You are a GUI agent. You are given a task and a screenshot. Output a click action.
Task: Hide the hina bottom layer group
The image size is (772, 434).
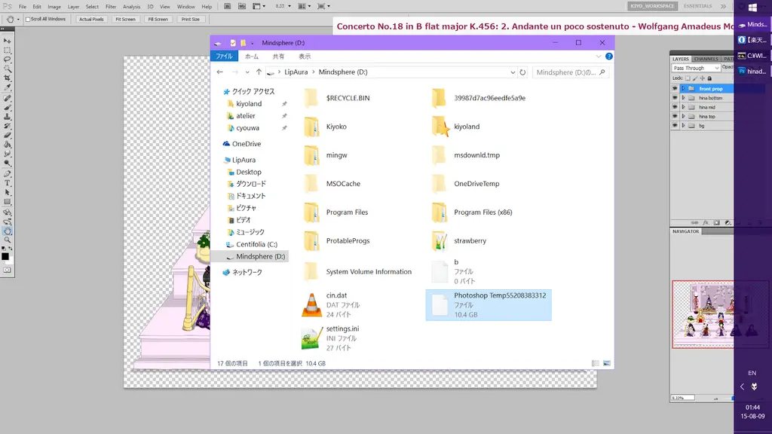[675, 98]
